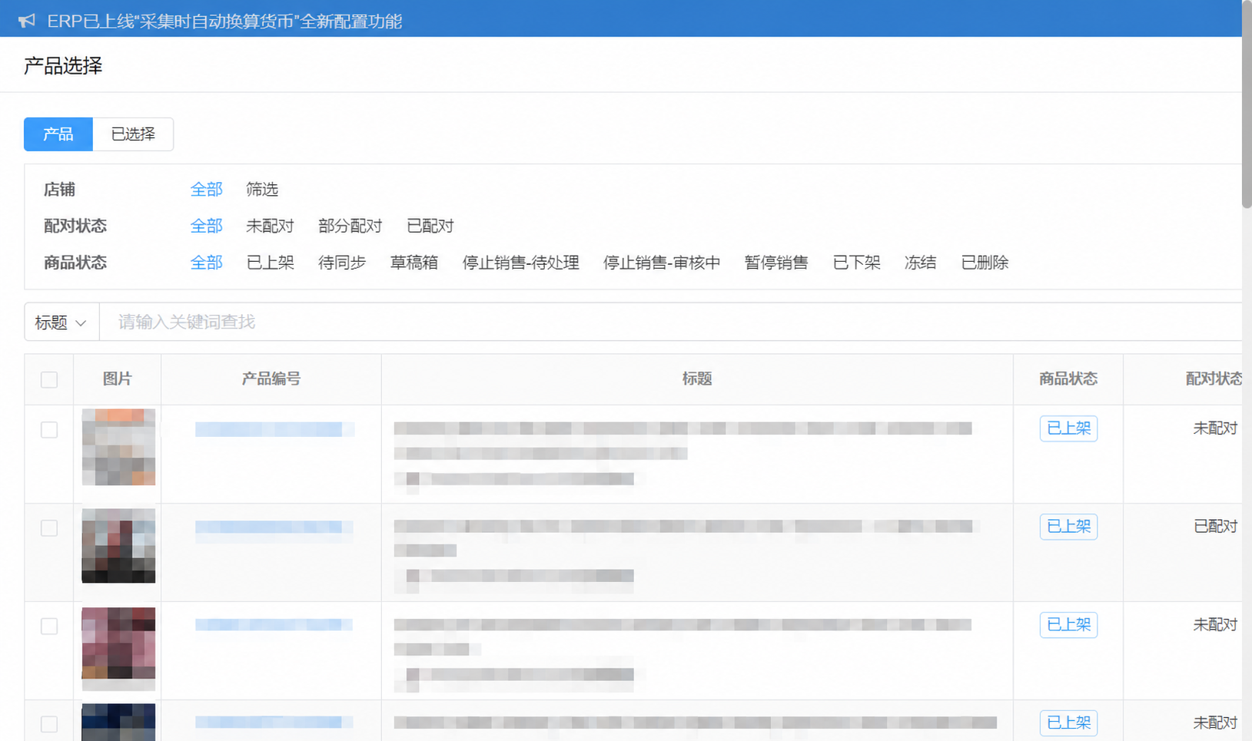Filter by 停止销售-待处理 status

(520, 263)
